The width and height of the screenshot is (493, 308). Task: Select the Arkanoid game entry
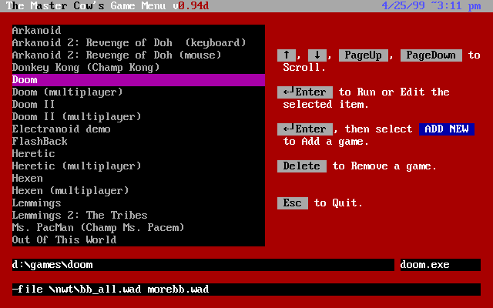coord(139,31)
